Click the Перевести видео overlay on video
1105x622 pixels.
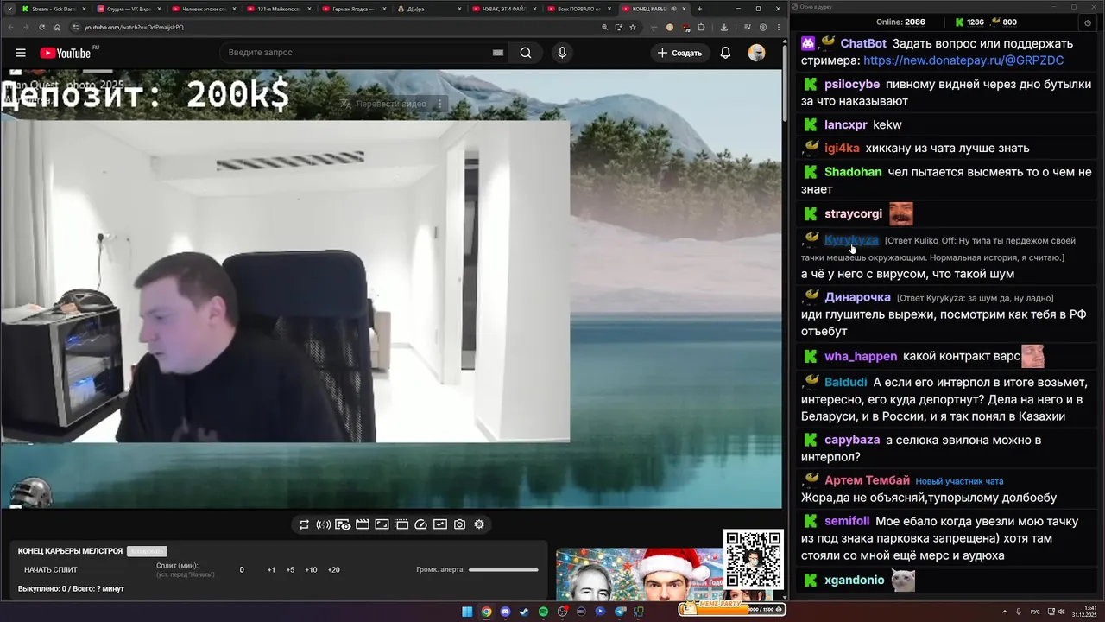click(391, 104)
